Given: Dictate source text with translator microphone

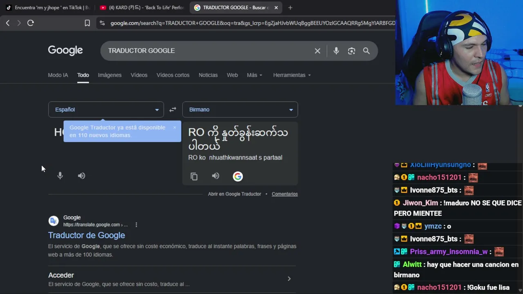Looking at the screenshot, I should coord(60,176).
